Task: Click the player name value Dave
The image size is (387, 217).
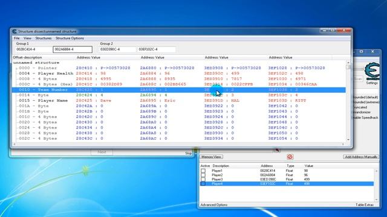Action: [106, 101]
